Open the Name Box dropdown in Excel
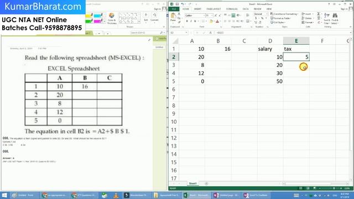 (186, 33)
